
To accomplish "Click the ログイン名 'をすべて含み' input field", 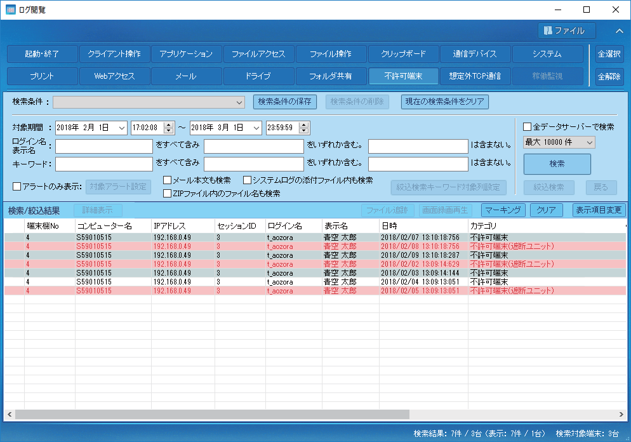I will [104, 146].
